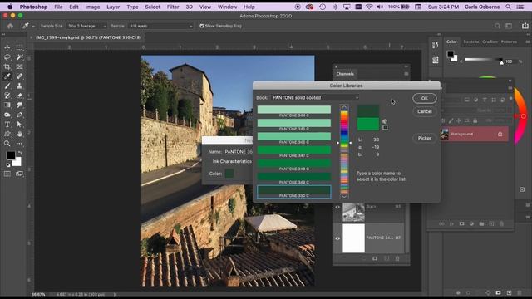This screenshot has height=299, width=532.
Task: Toggle Background layer lock icon
Action: (500, 135)
